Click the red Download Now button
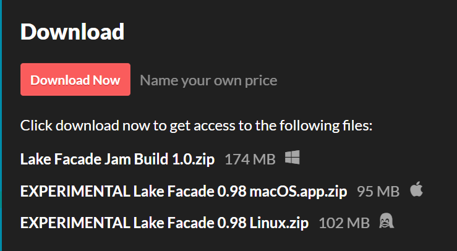 [x=75, y=80]
